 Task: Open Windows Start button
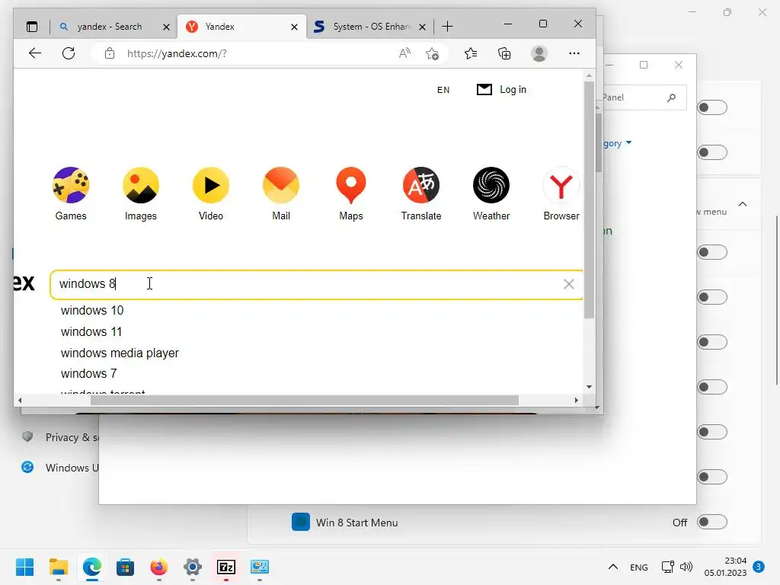tap(24, 567)
